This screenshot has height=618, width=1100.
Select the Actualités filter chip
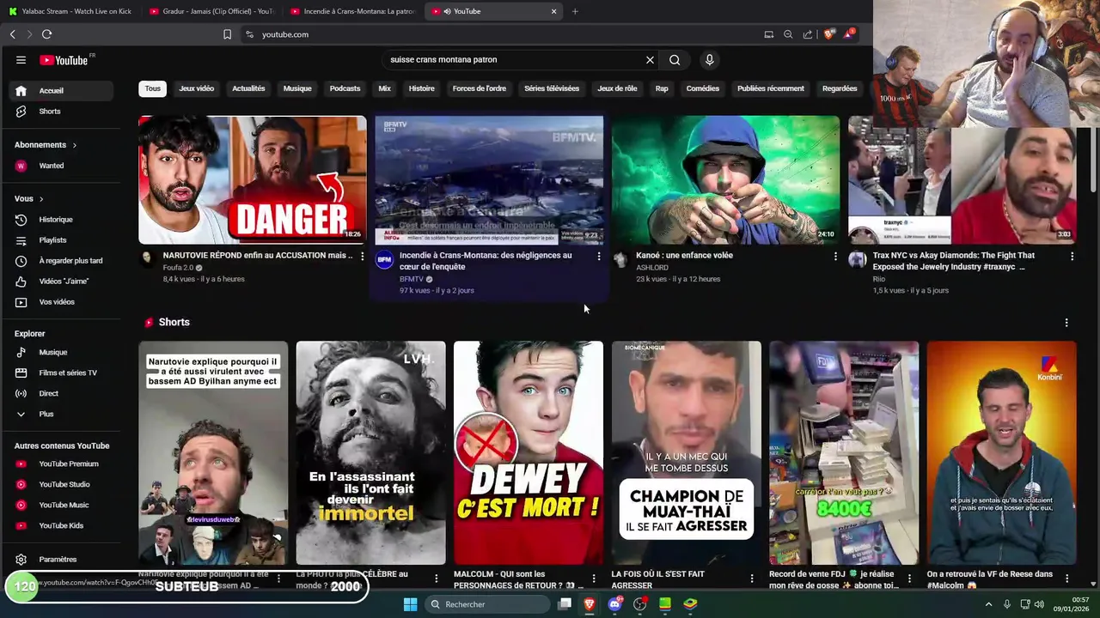[x=248, y=88]
